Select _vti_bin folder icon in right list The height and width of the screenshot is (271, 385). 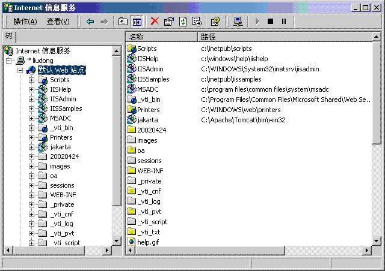[x=132, y=100]
